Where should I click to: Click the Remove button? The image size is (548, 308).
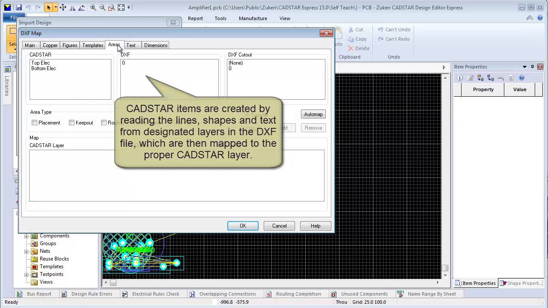coord(313,128)
